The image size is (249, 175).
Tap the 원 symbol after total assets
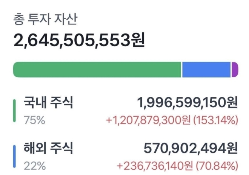pos(138,40)
